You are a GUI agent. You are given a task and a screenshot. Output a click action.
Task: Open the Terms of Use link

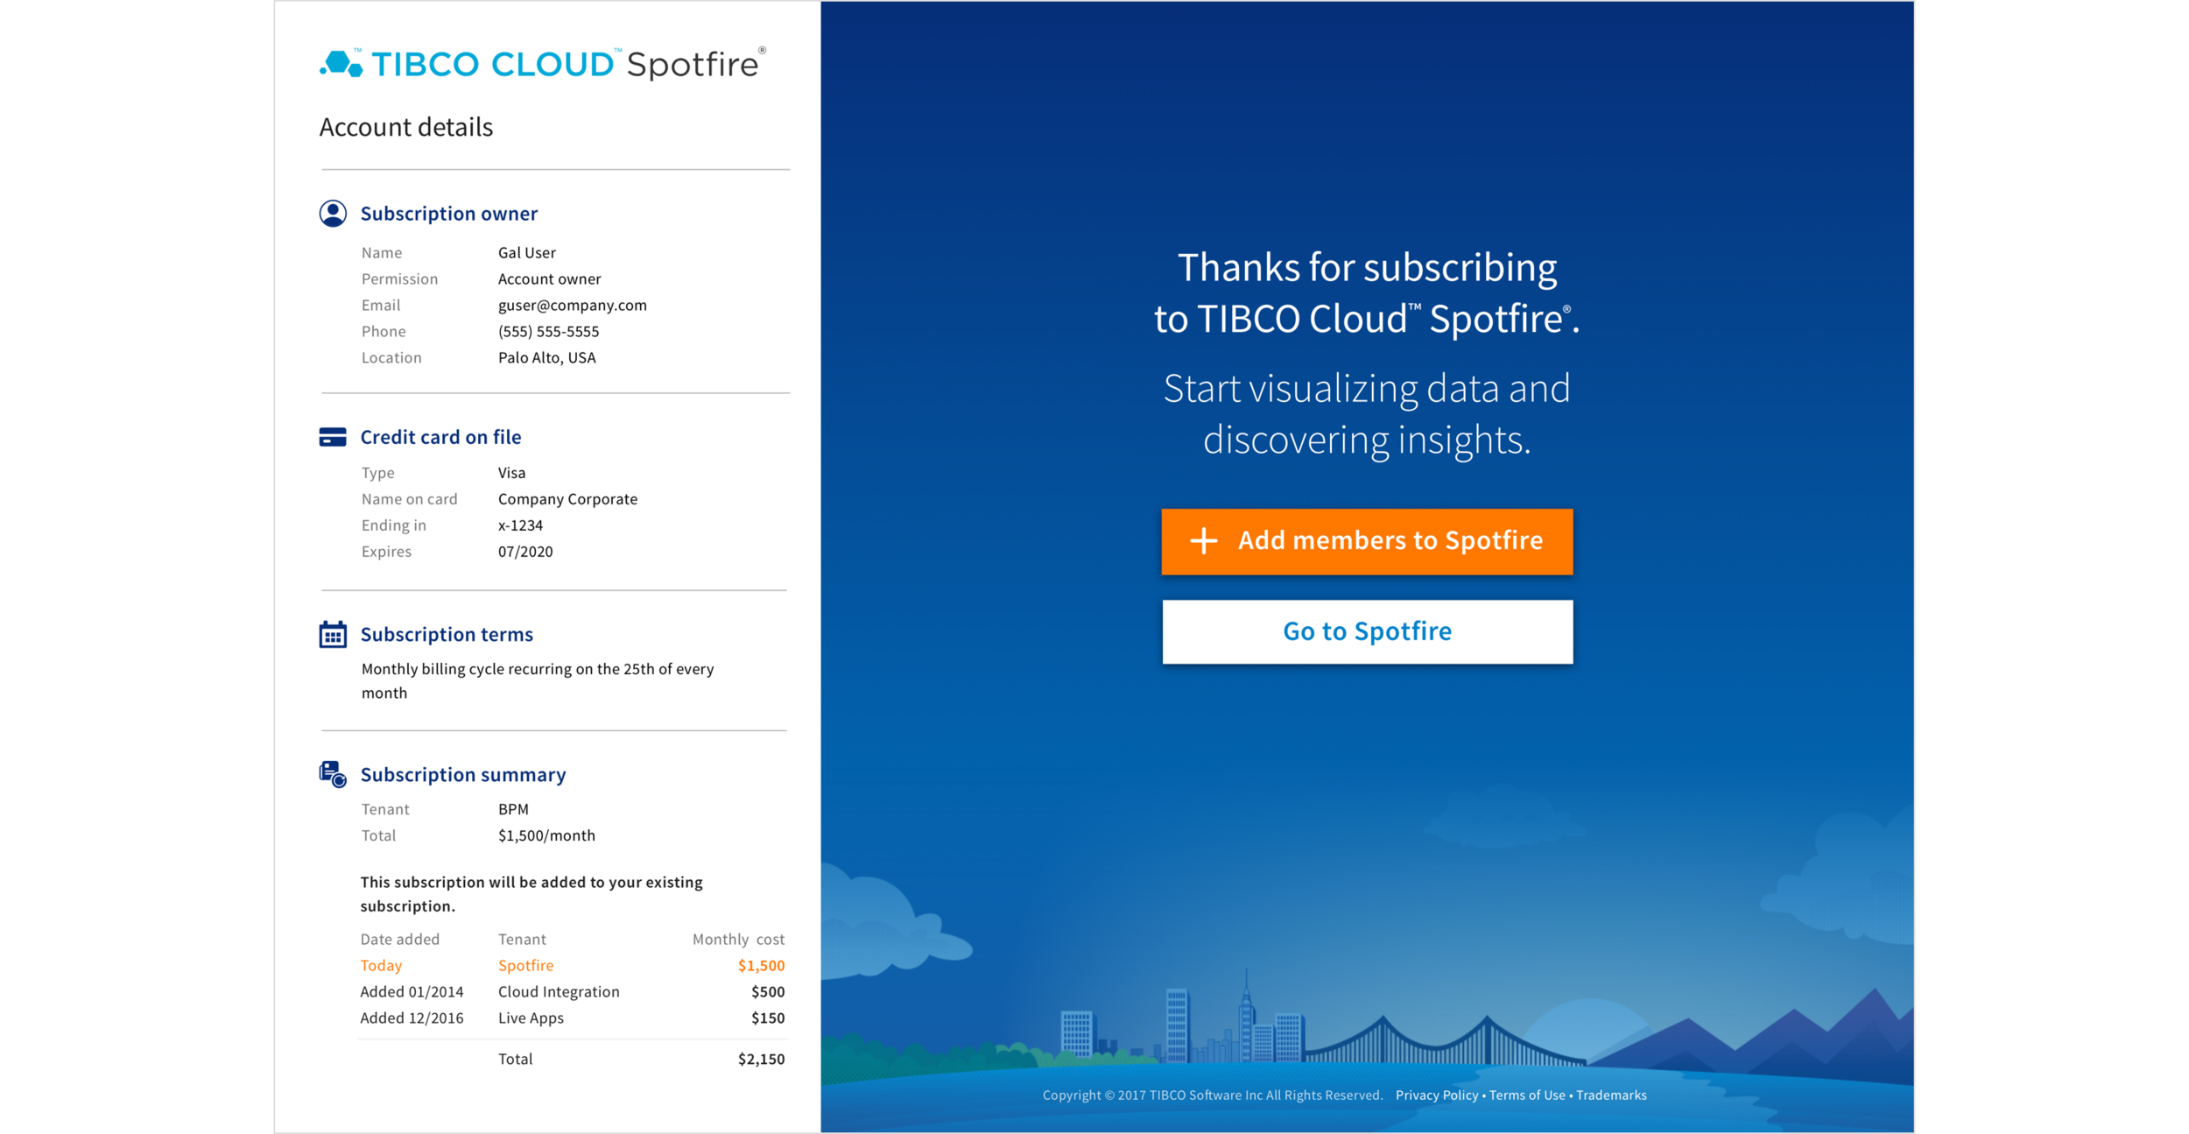1527,1095
